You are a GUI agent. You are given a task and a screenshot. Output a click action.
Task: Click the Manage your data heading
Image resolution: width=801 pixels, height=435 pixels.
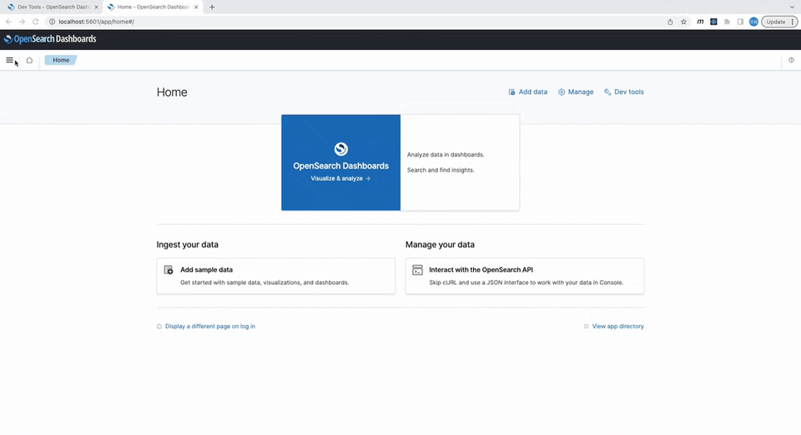(x=440, y=245)
